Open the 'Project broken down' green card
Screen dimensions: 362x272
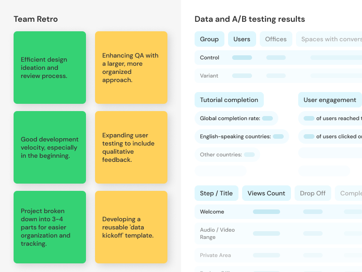pos(50,227)
